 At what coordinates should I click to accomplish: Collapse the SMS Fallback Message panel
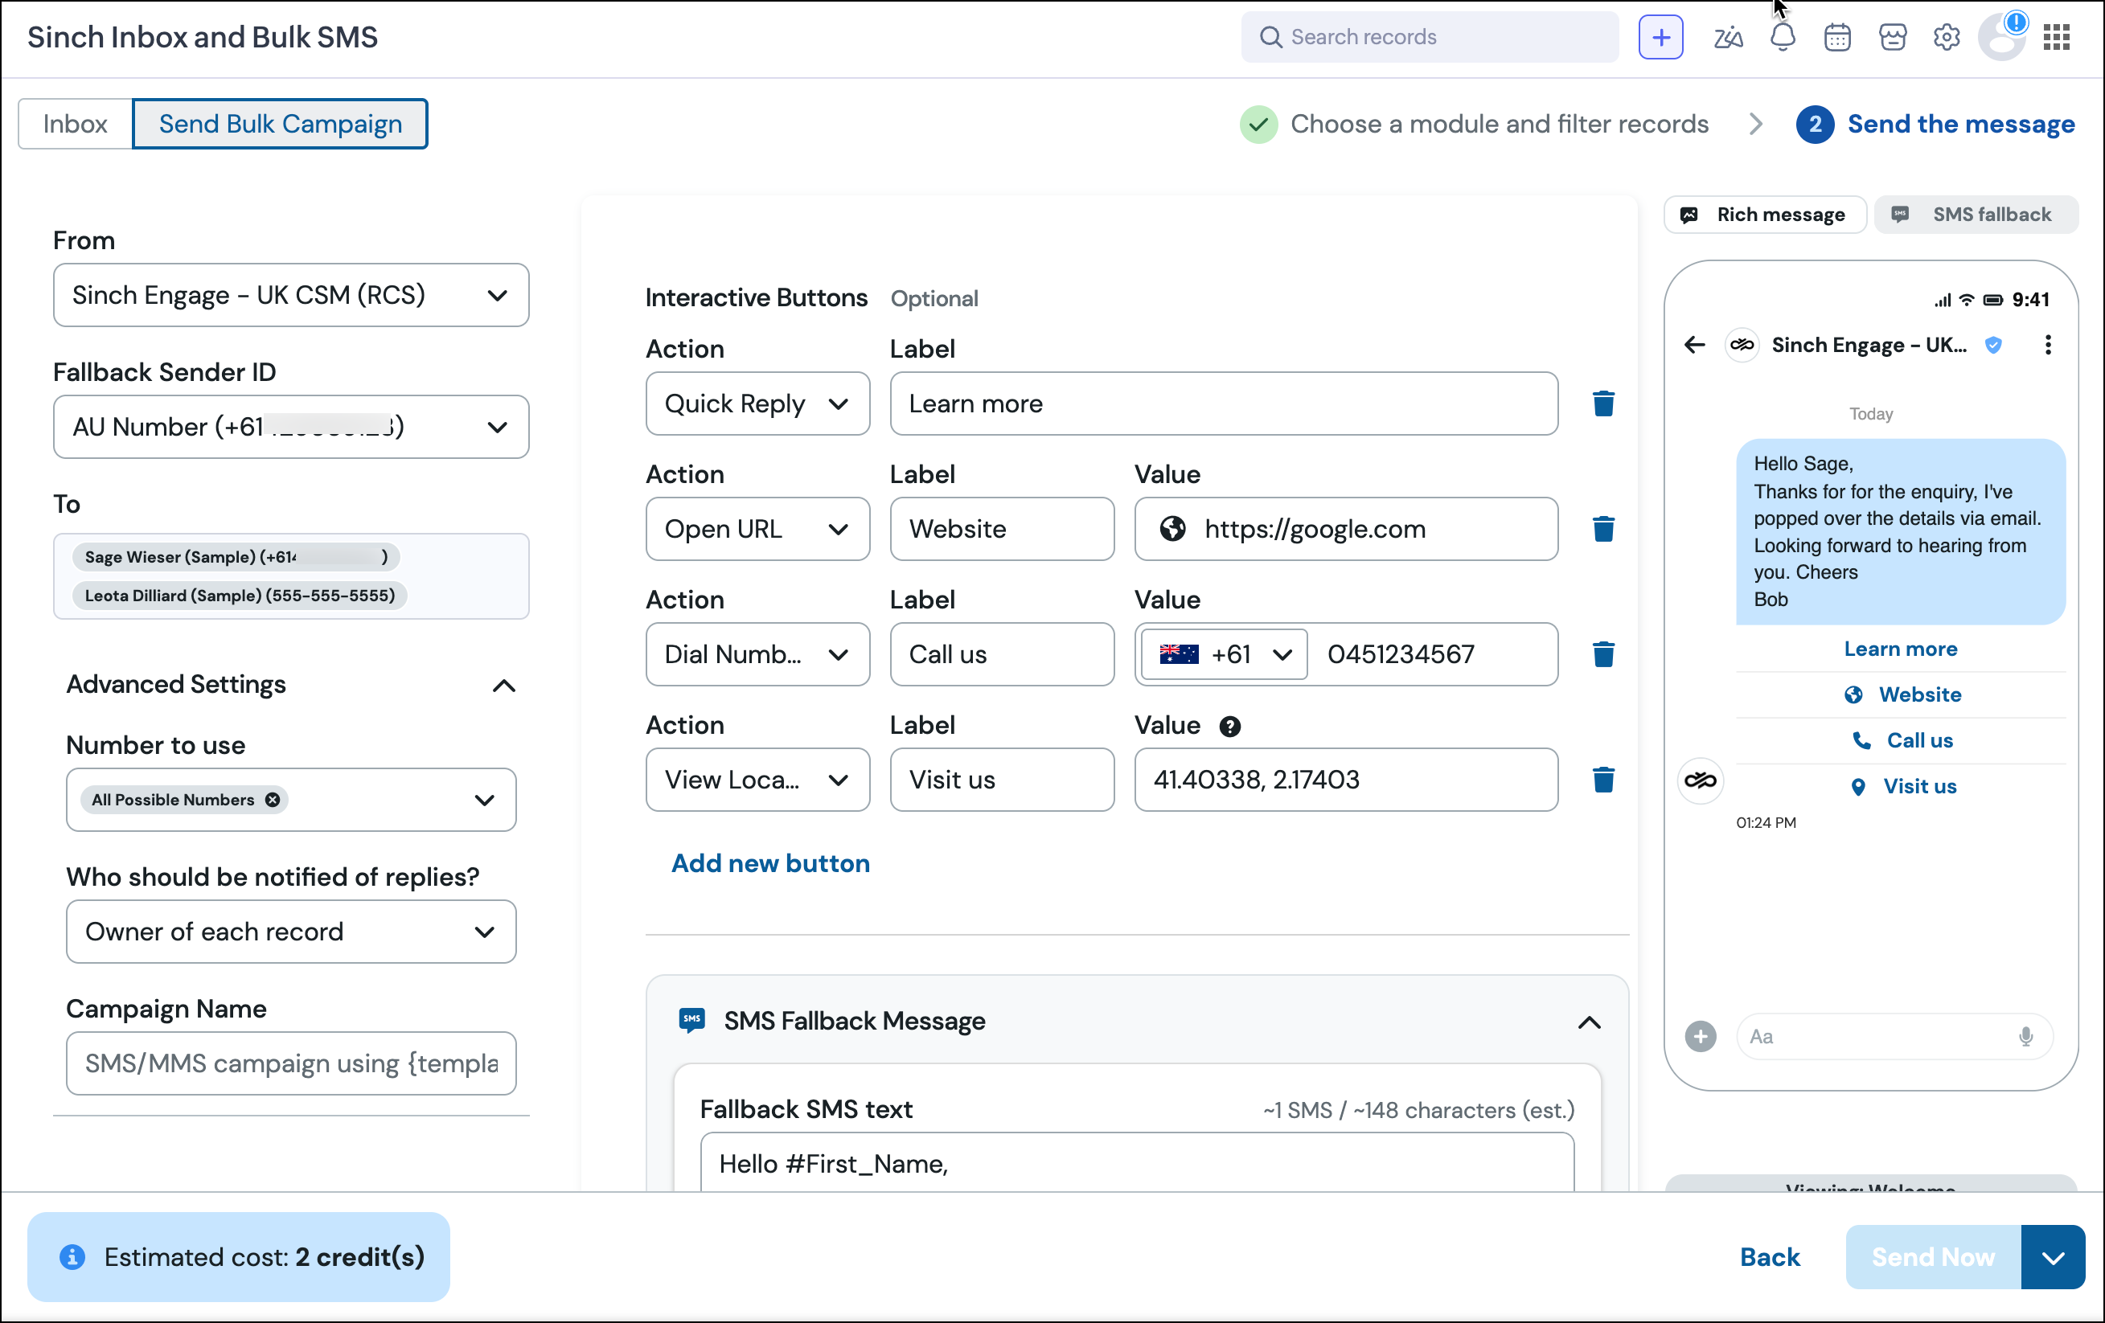coord(1588,1022)
